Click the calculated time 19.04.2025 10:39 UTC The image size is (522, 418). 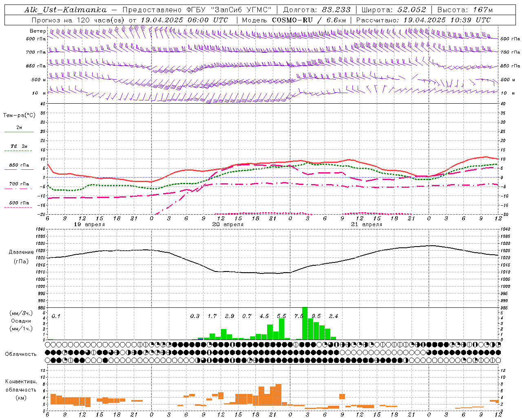click(x=447, y=20)
